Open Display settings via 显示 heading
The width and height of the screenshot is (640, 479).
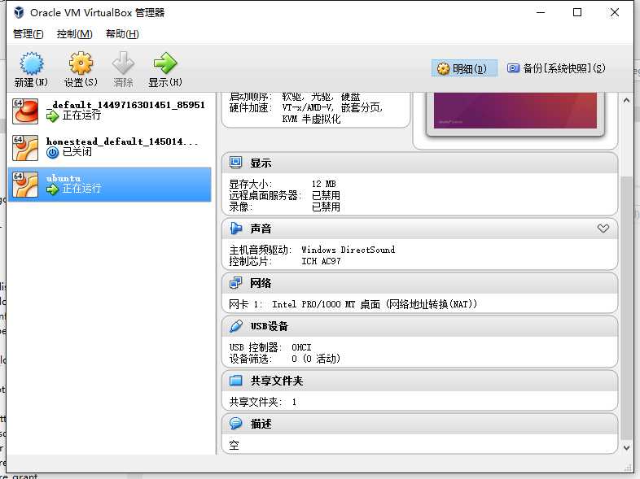click(261, 163)
